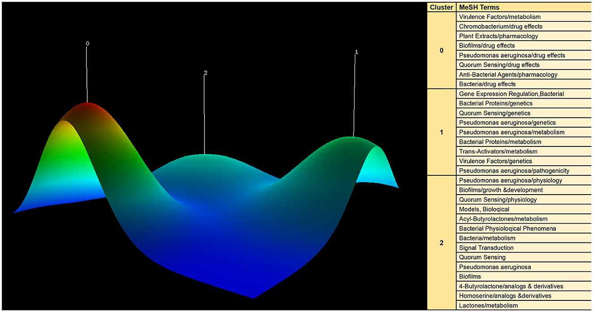
Task: Select 'Anti-Bacterial Agents/pharmacology' row
Action: coord(524,75)
